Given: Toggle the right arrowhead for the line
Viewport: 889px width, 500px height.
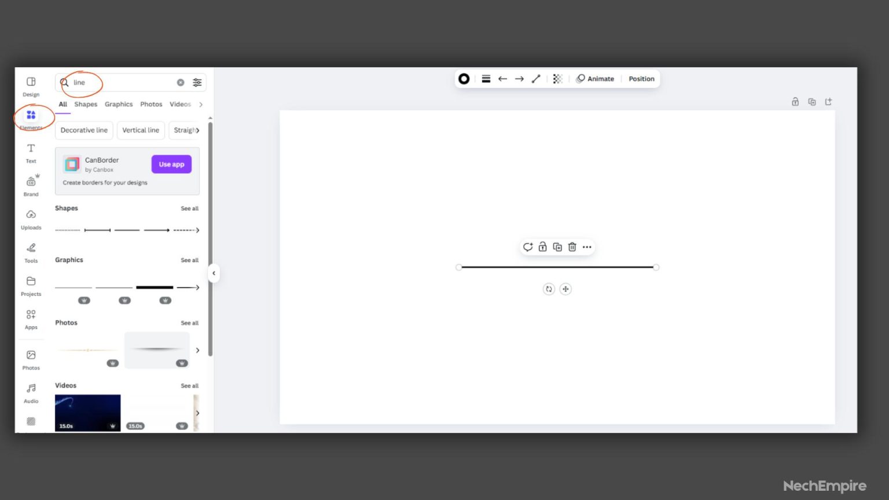Looking at the screenshot, I should (519, 78).
